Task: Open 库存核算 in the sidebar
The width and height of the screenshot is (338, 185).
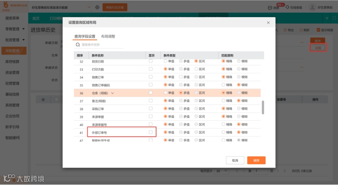Action: [x=12, y=61]
